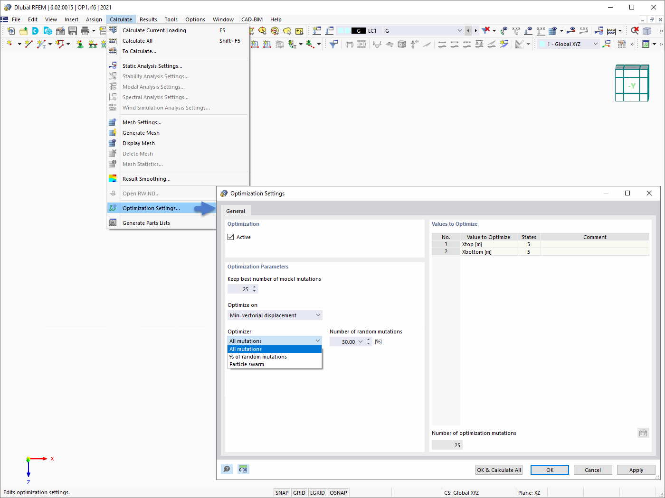
Task: Click the Dlubal RFEM logo in the title bar
Action: [8, 7]
